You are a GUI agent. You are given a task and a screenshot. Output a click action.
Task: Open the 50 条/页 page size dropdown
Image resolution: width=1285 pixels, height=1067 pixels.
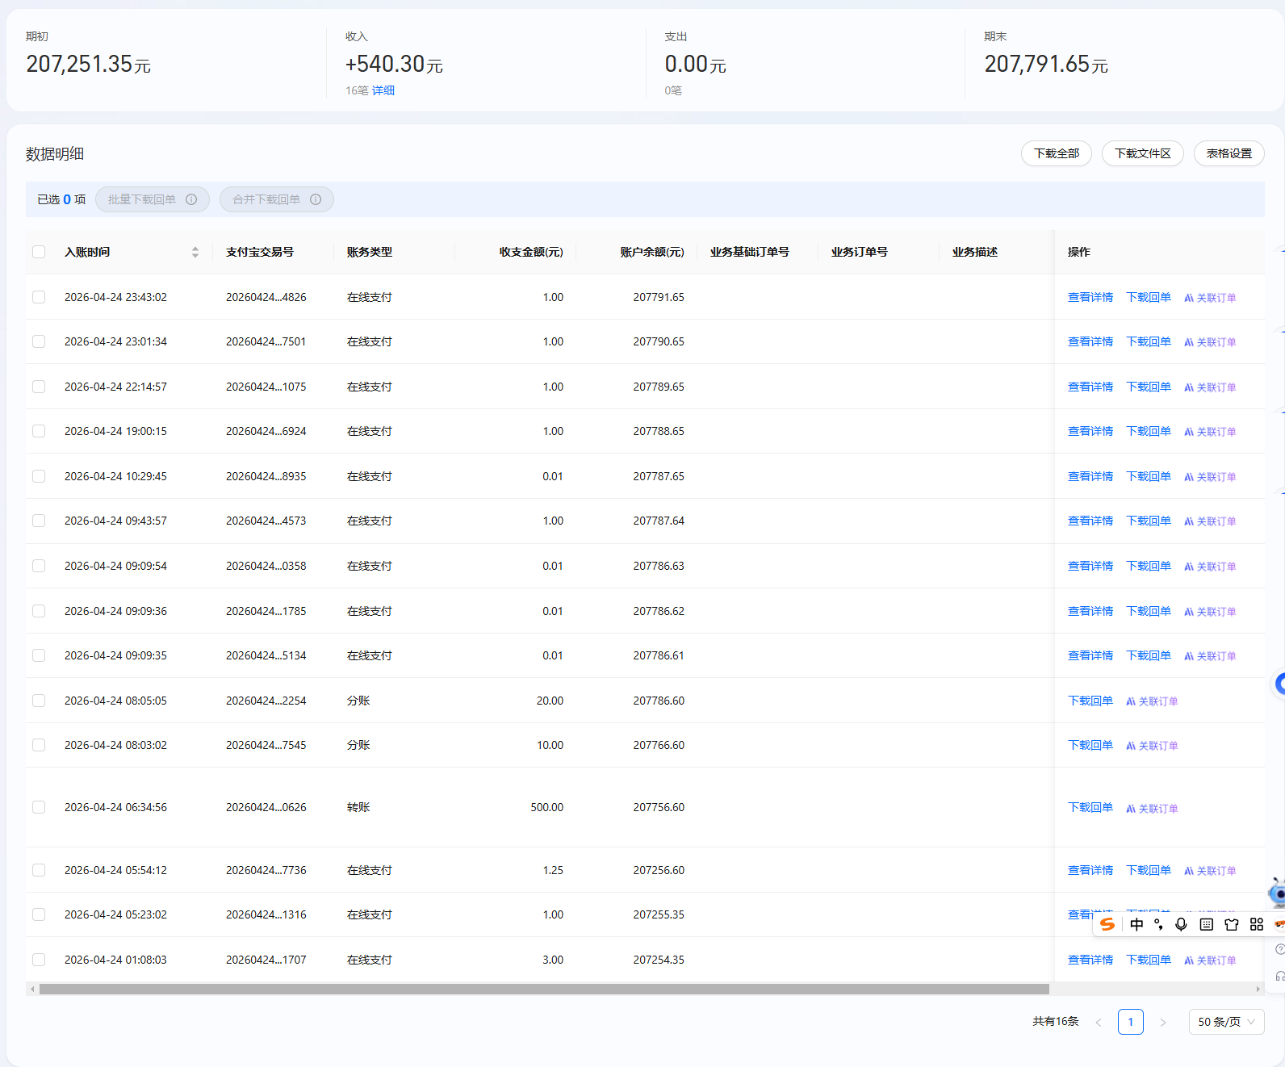[1225, 1022]
